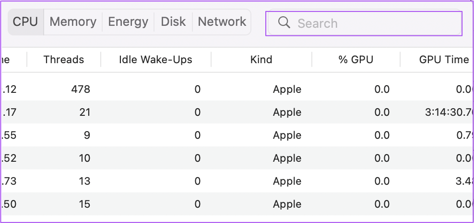The height and width of the screenshot is (223, 474).
Task: Click the Kind value Apple in first row
Action: click(x=287, y=89)
